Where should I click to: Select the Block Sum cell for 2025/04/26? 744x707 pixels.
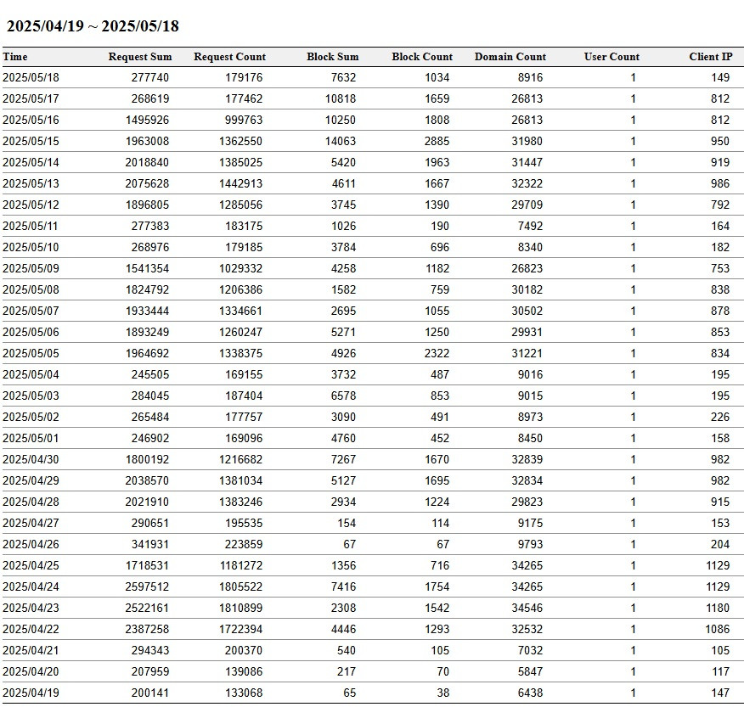coord(349,544)
